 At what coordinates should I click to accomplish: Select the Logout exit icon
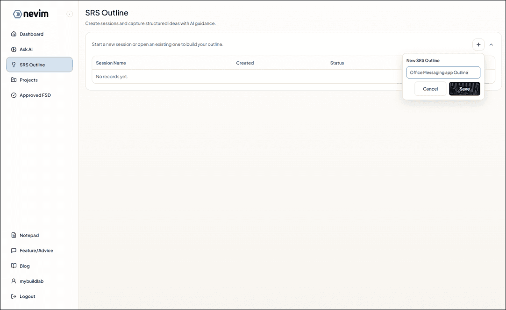(x=13, y=296)
